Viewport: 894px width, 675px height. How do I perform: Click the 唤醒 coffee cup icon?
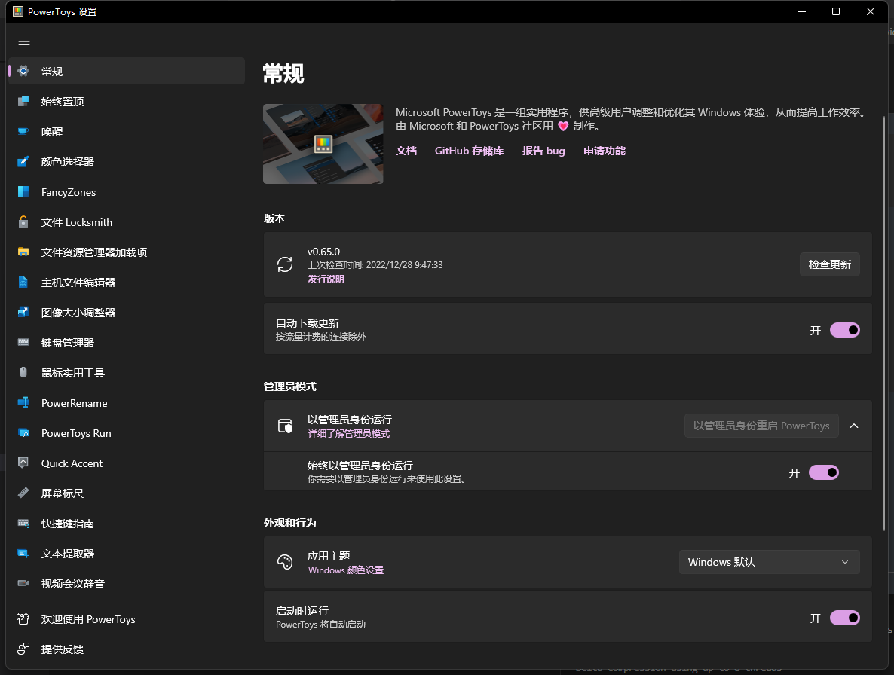tap(23, 132)
